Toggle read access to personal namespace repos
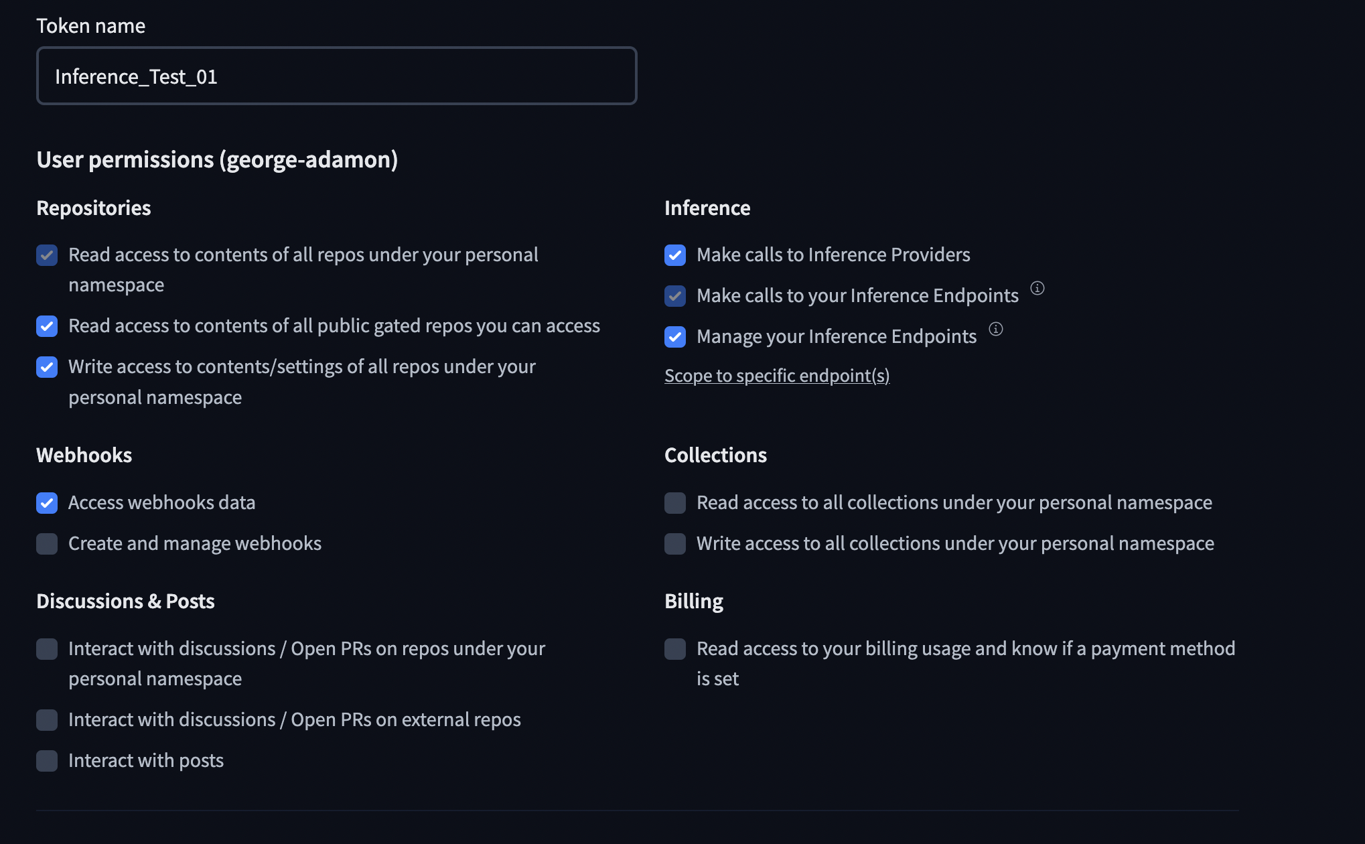This screenshot has width=1365, height=844. click(x=47, y=255)
